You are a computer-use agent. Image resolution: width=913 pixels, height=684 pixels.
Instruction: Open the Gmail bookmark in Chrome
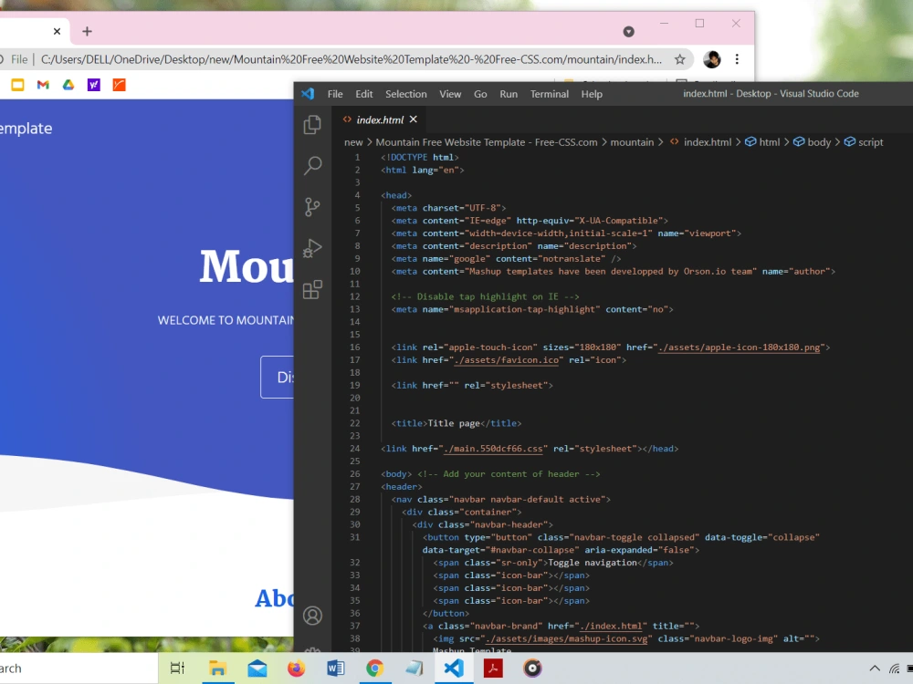[43, 85]
